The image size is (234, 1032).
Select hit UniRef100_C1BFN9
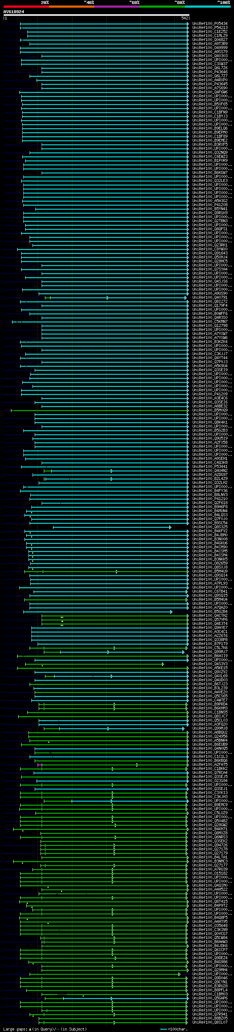tap(210, 112)
